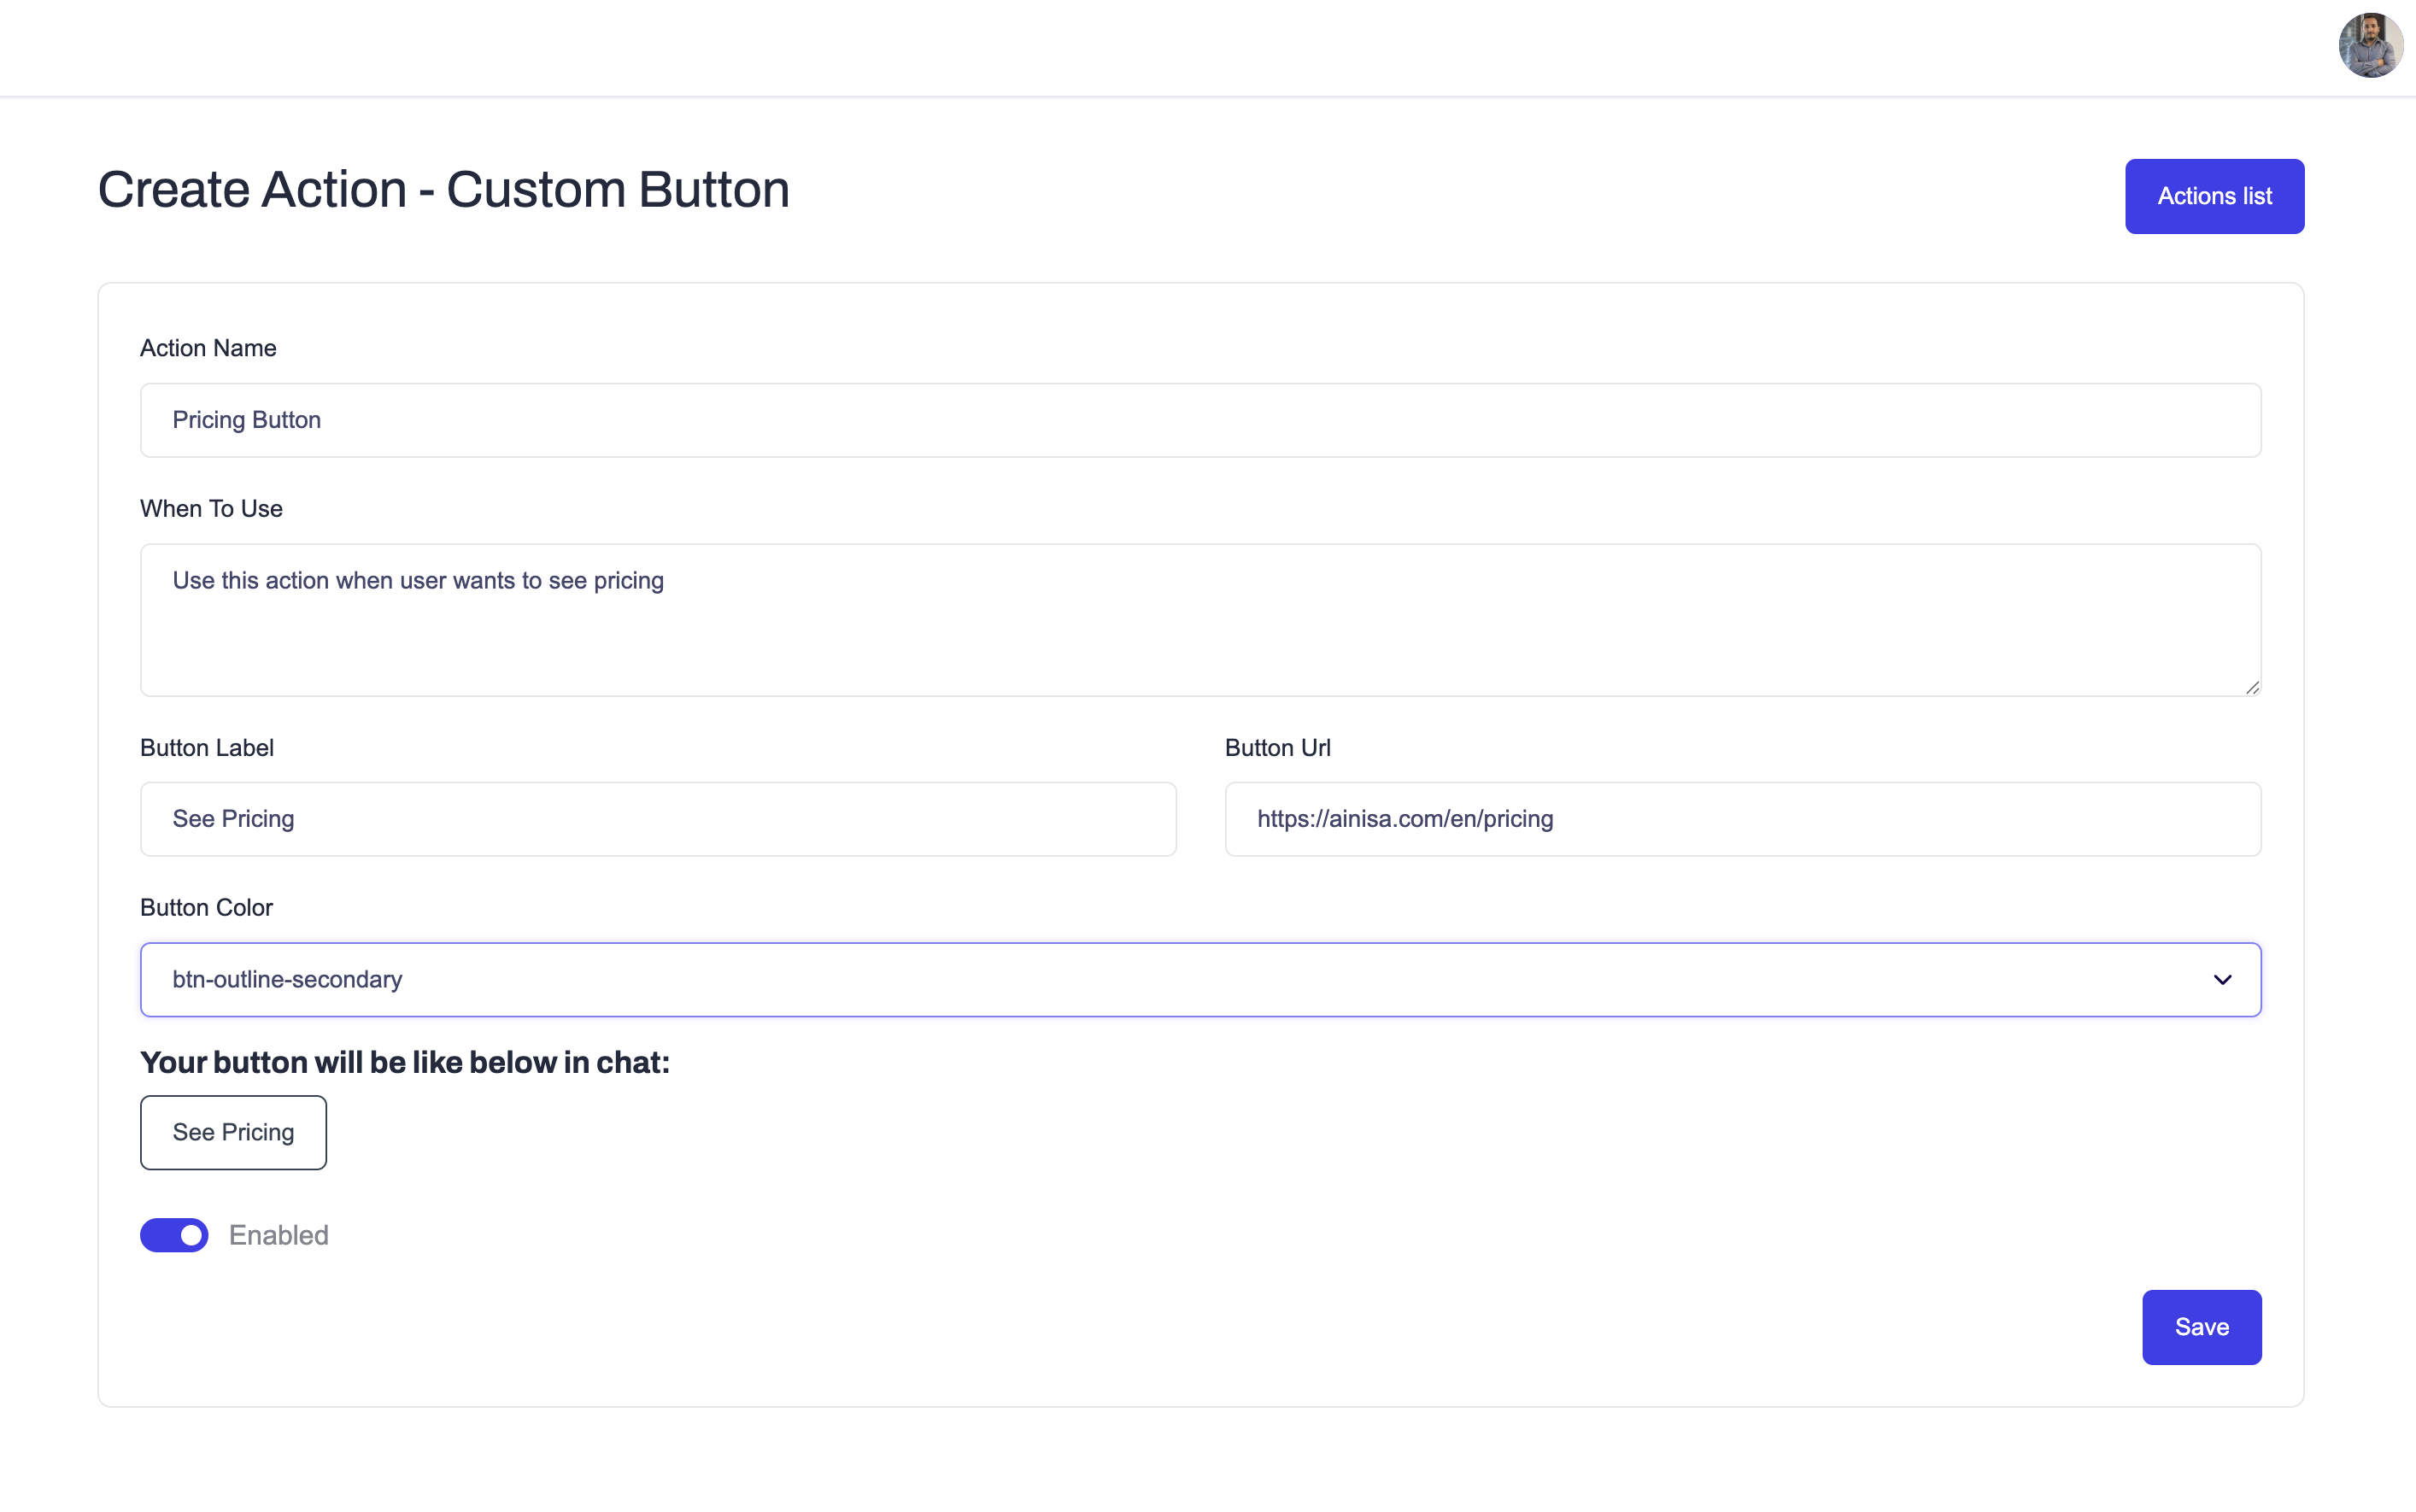Image resolution: width=2416 pixels, height=1512 pixels.
Task: Click the Enabled label text
Action: (279, 1235)
